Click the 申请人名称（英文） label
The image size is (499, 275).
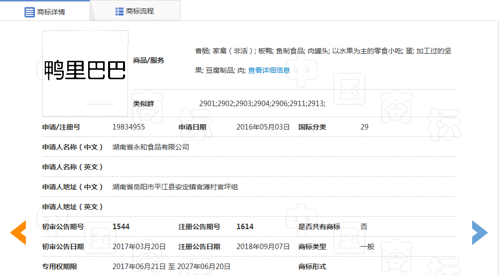(x=73, y=167)
